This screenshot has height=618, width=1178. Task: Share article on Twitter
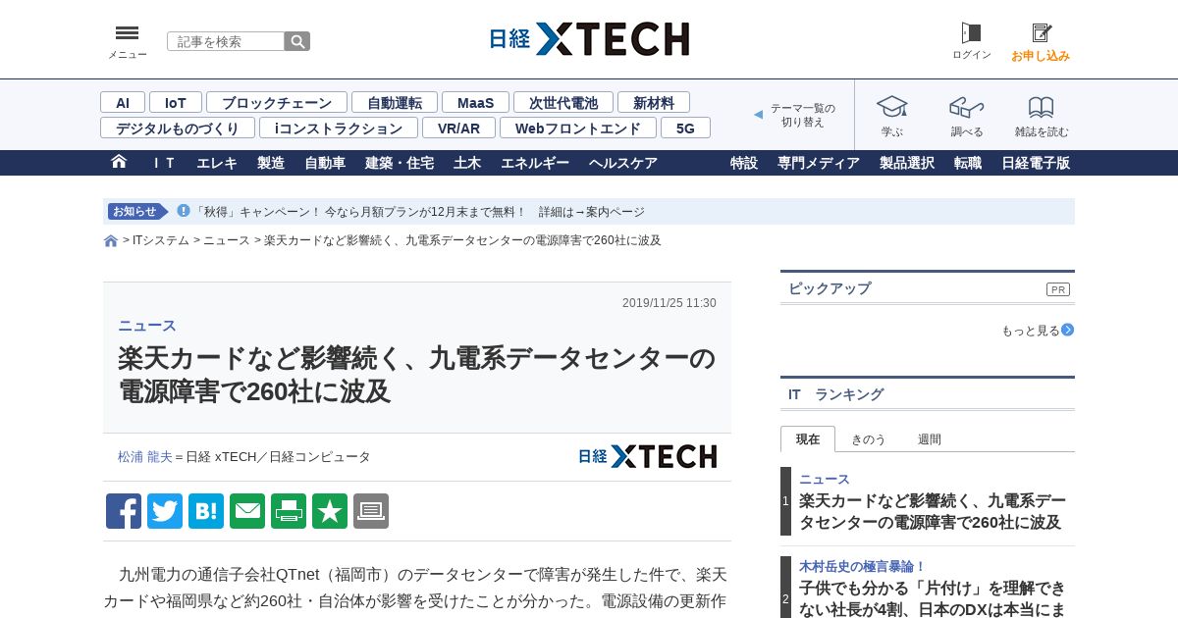[x=165, y=511]
